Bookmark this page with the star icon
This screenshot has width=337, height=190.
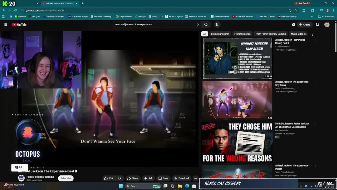(x=296, y=11)
